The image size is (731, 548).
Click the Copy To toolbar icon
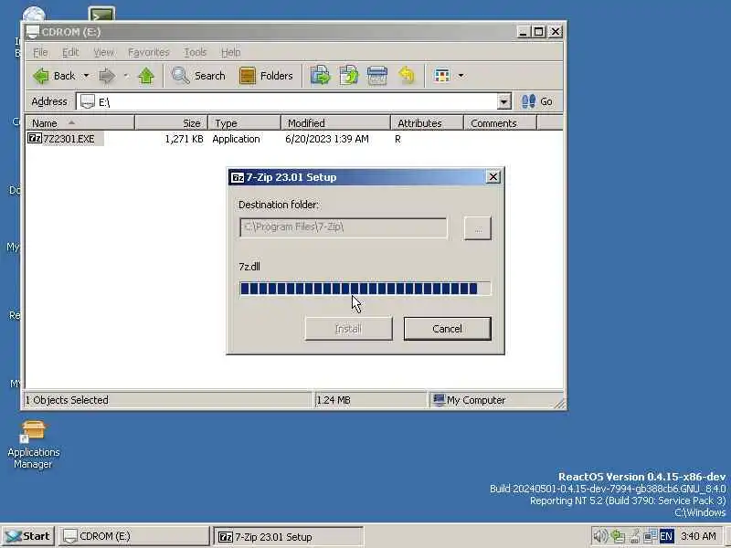point(349,76)
